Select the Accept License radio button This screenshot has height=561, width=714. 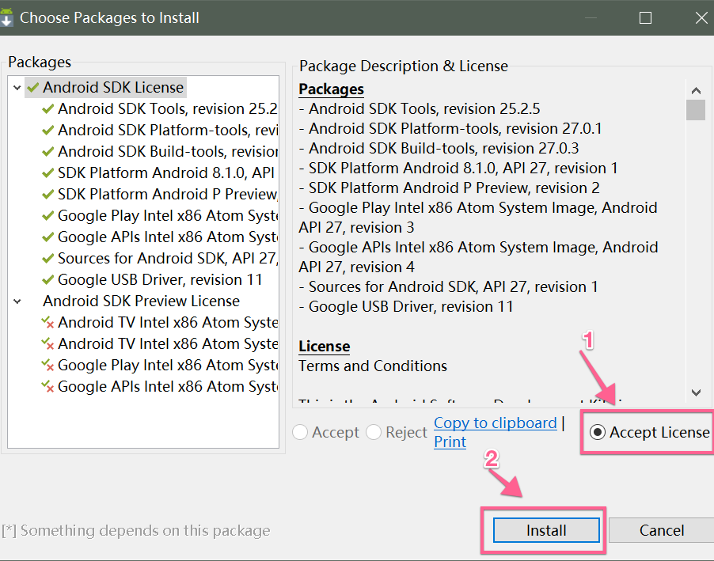pos(598,432)
